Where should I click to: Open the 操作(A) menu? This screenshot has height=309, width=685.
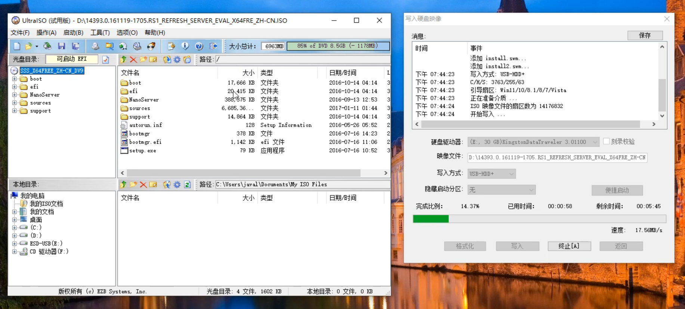(x=46, y=33)
